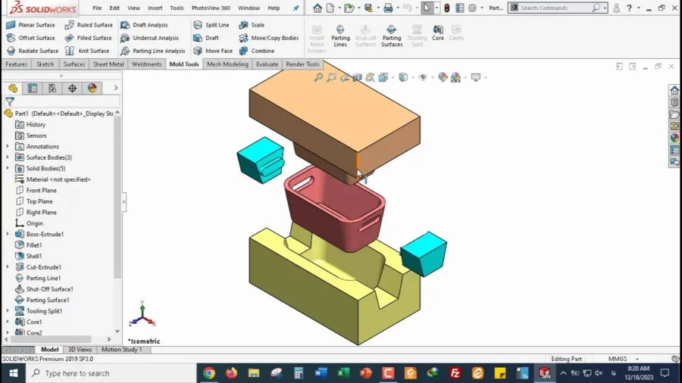The height and width of the screenshot is (383, 682).
Task: Toggle the pin on the menu bar
Action: 296,8
